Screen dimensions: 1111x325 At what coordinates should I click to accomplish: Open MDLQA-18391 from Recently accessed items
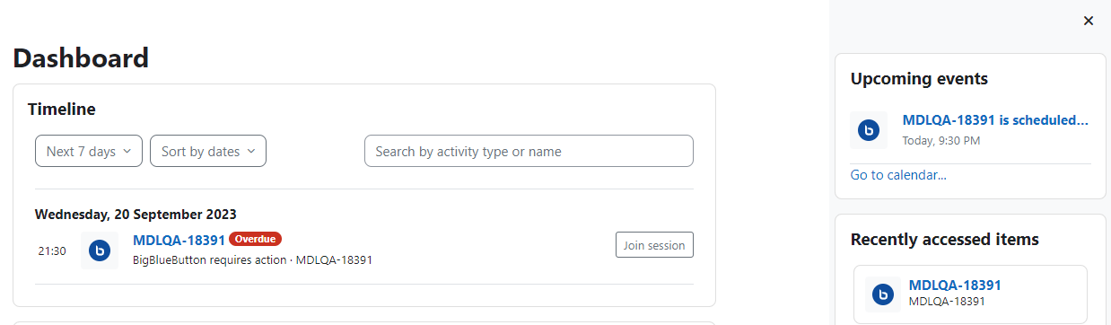click(x=955, y=285)
